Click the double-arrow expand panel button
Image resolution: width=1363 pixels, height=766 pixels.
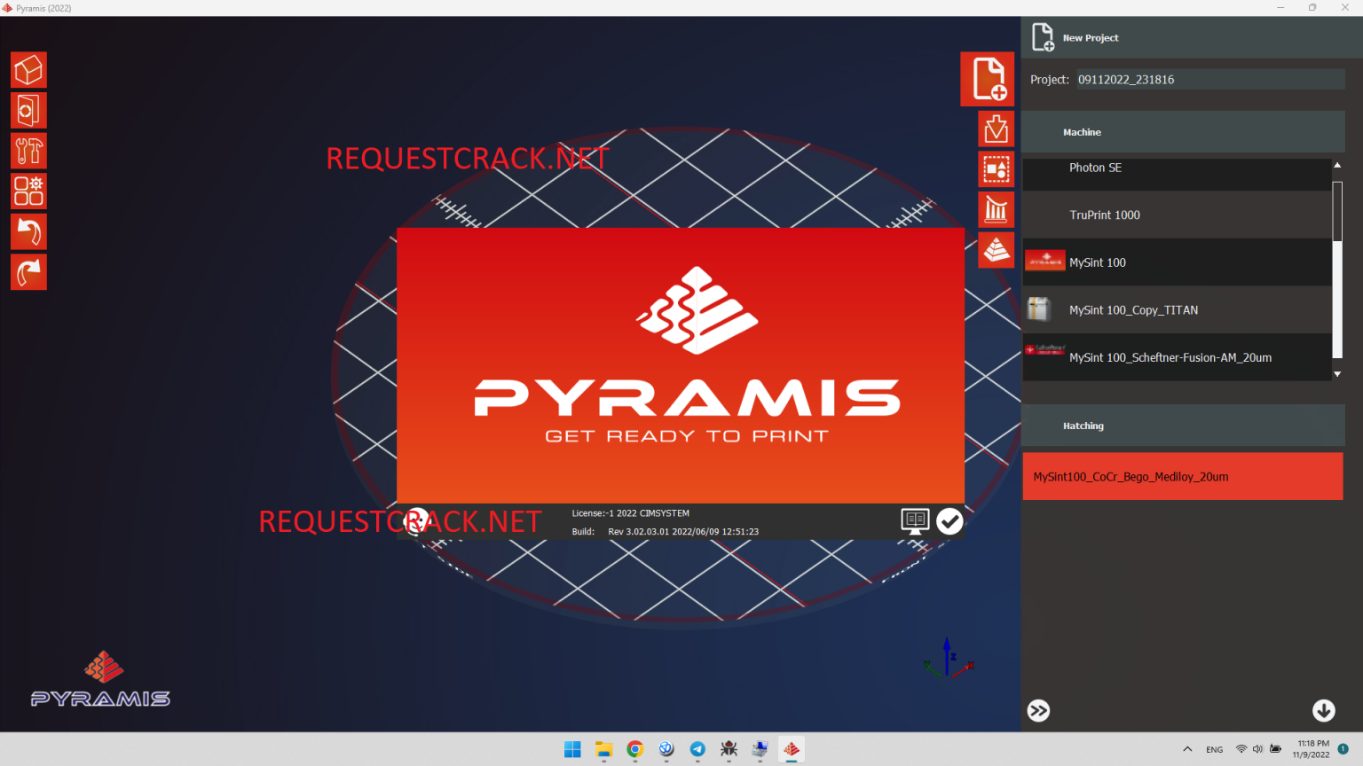coord(1038,710)
